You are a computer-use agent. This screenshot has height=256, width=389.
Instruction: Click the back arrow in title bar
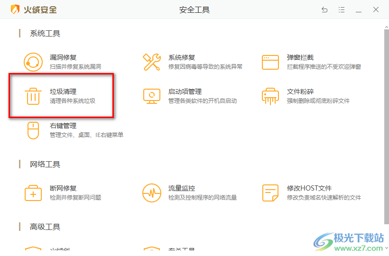(324, 9)
